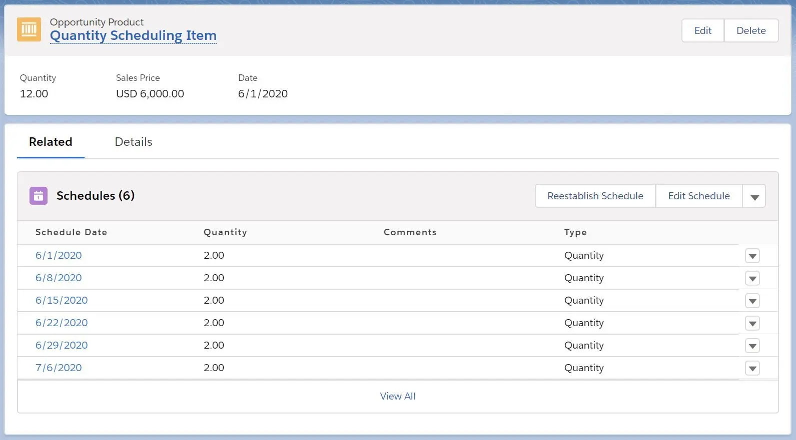
Task: Click Reestablish Schedule button
Action: pos(595,196)
